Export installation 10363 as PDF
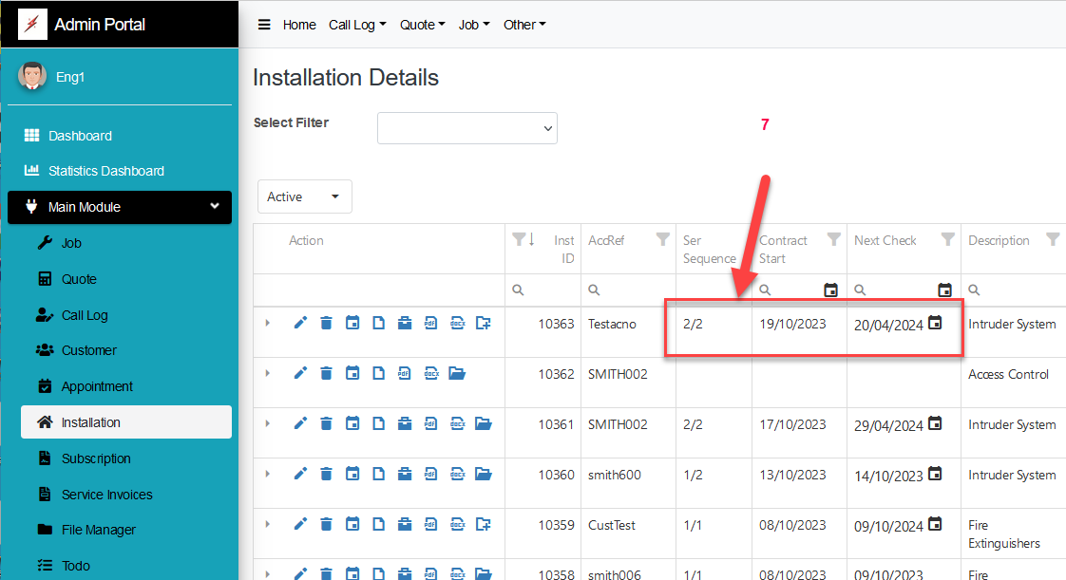The height and width of the screenshot is (580, 1066). click(x=430, y=324)
